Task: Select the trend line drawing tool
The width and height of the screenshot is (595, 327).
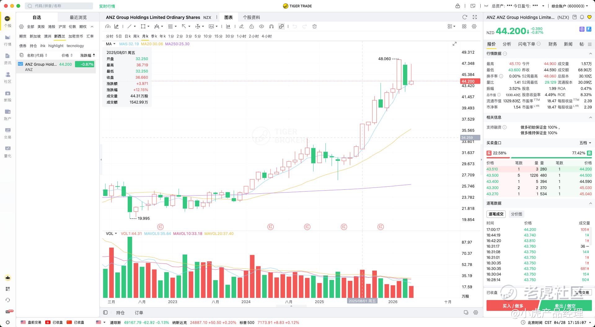Action: tap(130, 26)
